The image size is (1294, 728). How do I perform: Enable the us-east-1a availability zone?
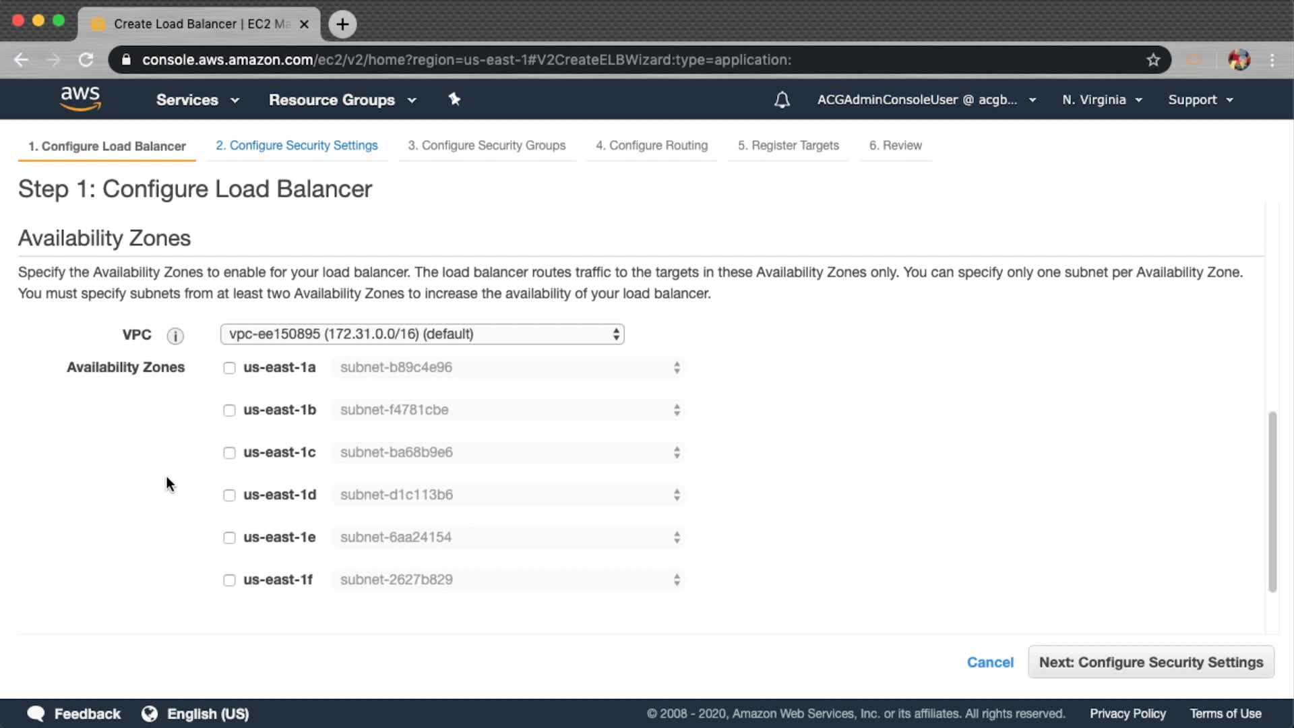coord(229,368)
